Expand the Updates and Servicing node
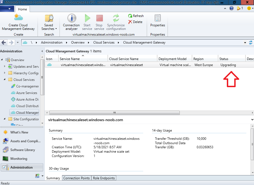The image size is (254, 185). [x=5, y=66]
